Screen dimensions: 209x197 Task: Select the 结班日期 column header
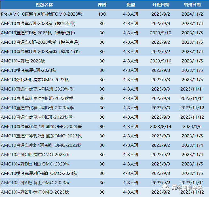click(x=192, y=5)
